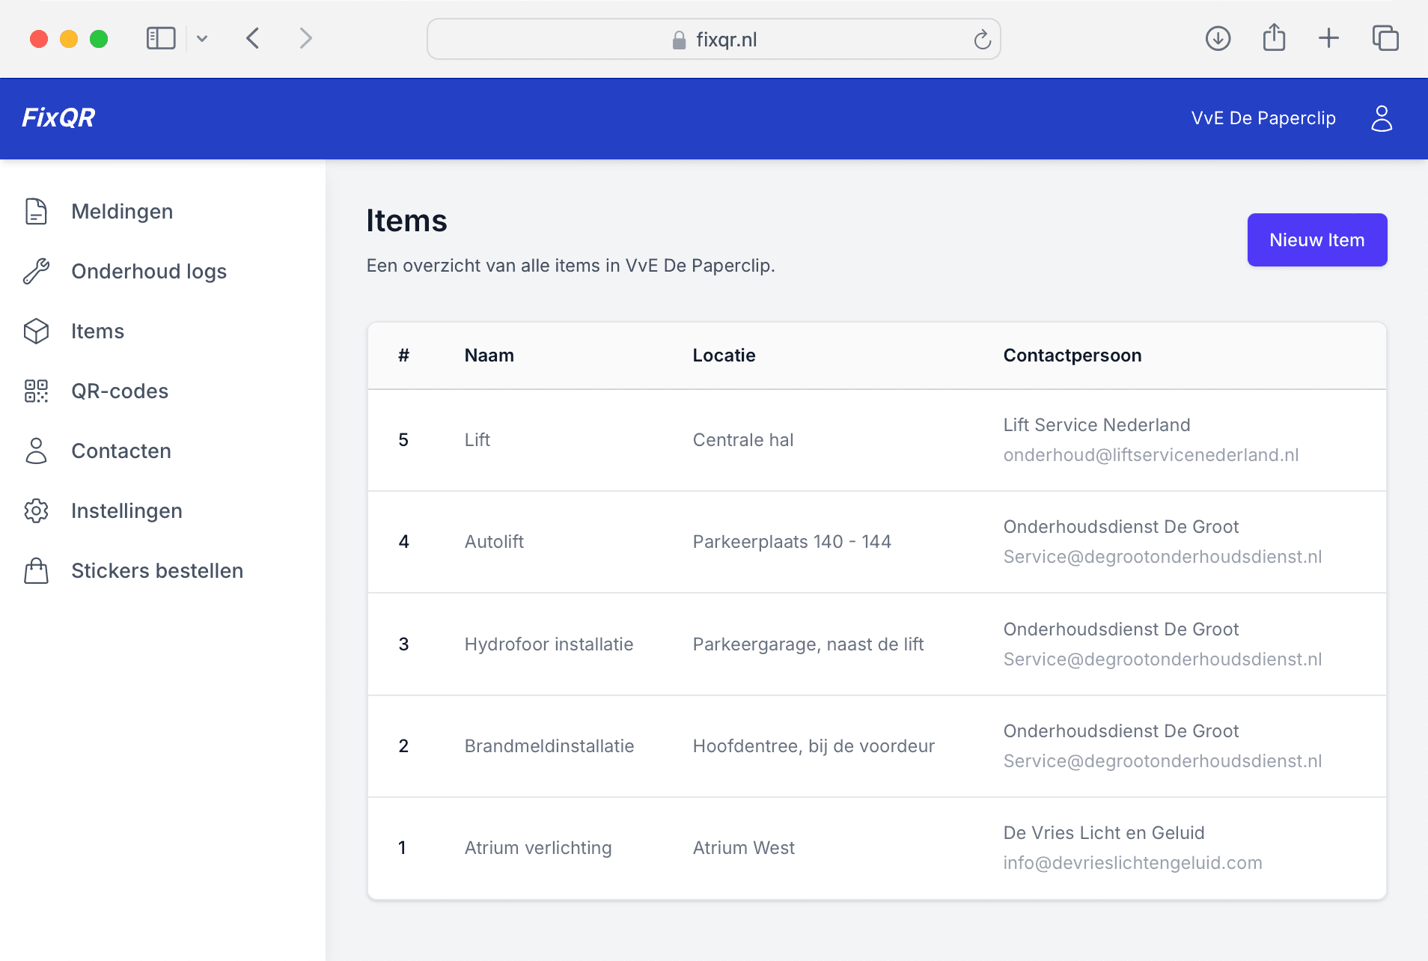Select the Autolift item name

click(x=494, y=542)
